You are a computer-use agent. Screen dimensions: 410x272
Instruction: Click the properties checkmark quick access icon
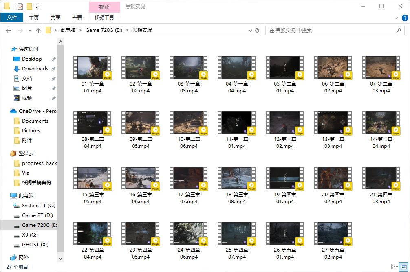click(20, 6)
